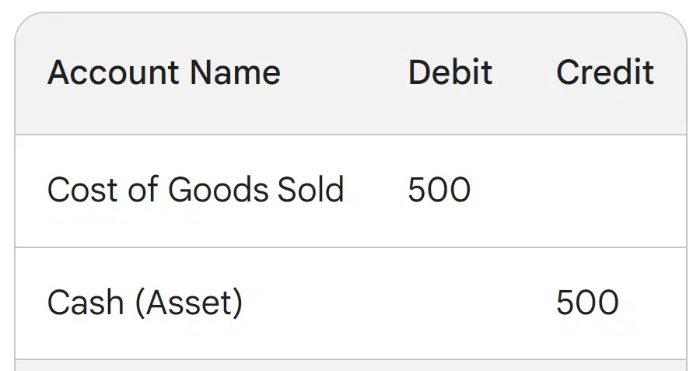Select the Debit column header
The height and width of the screenshot is (371, 700).
(x=450, y=73)
